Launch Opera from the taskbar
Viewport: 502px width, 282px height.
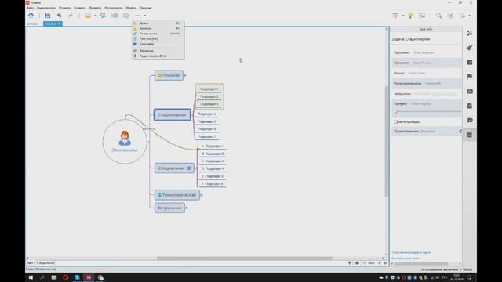[65, 277]
